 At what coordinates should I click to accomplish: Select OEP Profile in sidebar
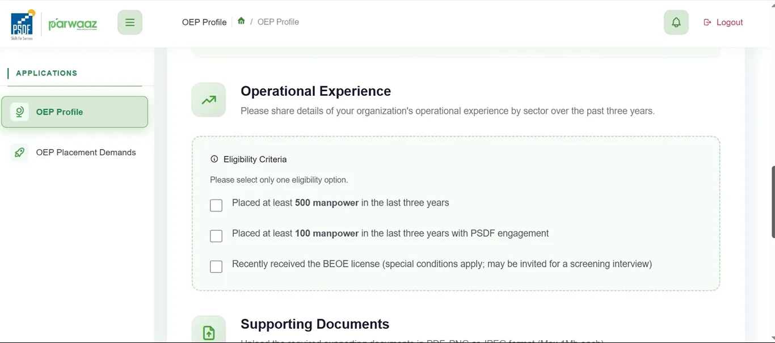coord(75,112)
